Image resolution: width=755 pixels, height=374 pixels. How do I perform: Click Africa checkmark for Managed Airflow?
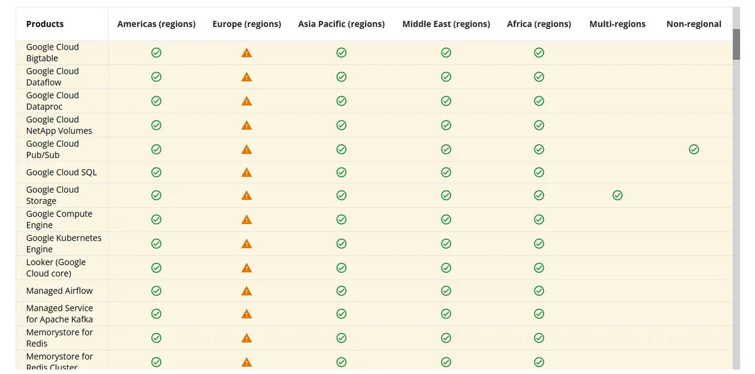(x=539, y=291)
